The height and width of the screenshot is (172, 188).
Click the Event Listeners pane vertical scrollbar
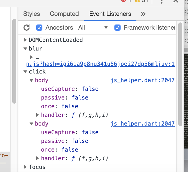click(x=180, y=74)
